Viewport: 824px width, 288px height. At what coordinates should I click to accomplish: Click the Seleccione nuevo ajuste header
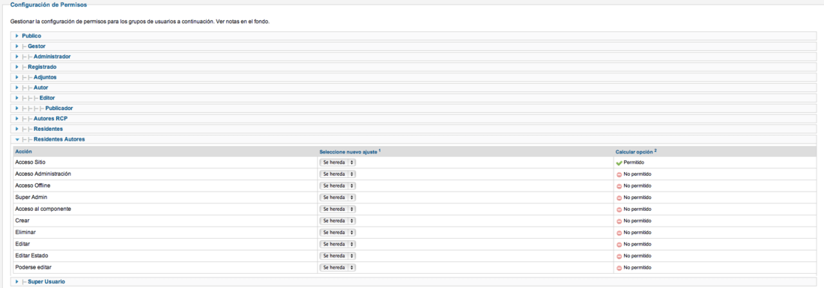click(350, 152)
